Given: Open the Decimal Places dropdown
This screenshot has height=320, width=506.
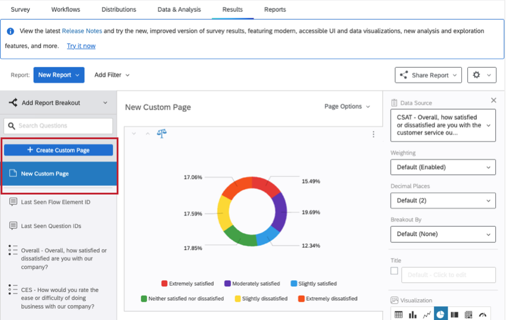Looking at the screenshot, I should [443, 200].
